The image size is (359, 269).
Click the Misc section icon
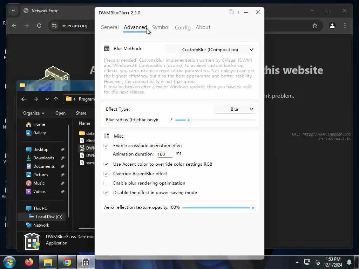pos(107,136)
